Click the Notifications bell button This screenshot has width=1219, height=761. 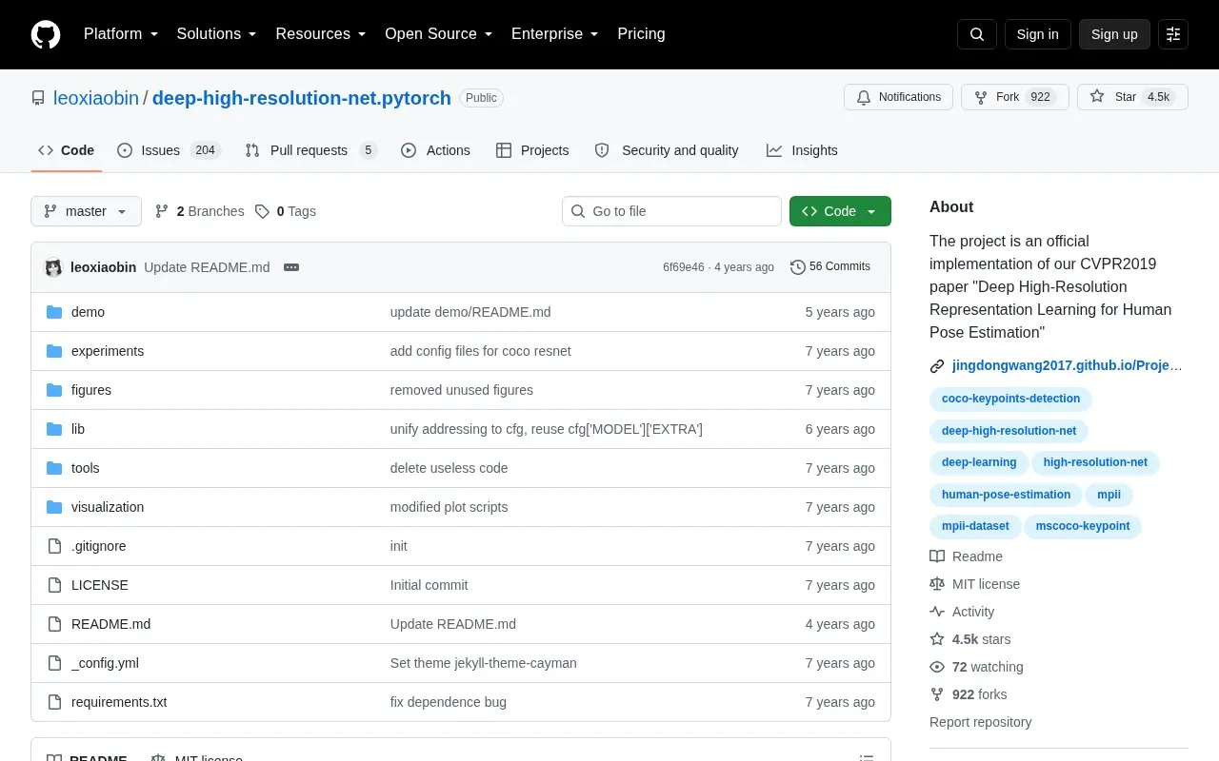click(898, 97)
